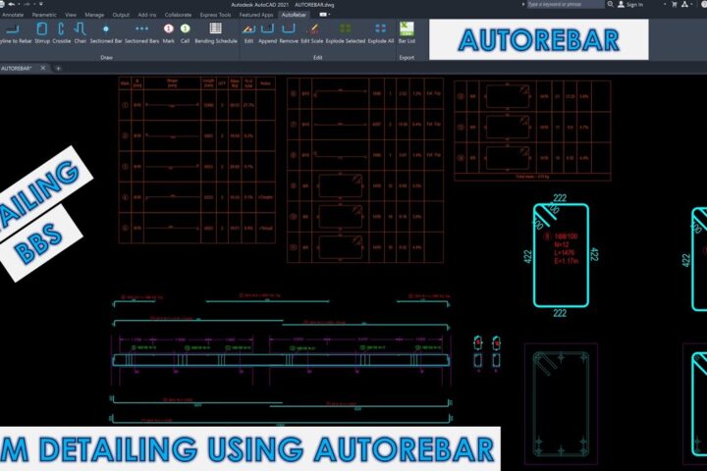The image size is (707, 471).
Task: Select the Polyline to Rebar tool
Action: coord(14,33)
